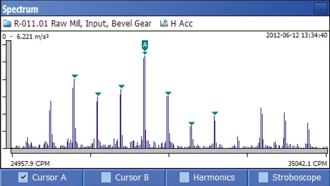Screen dimensions: 330x186
Task: Click the lowest-positioned teal triangle marker
Action: (191, 123)
